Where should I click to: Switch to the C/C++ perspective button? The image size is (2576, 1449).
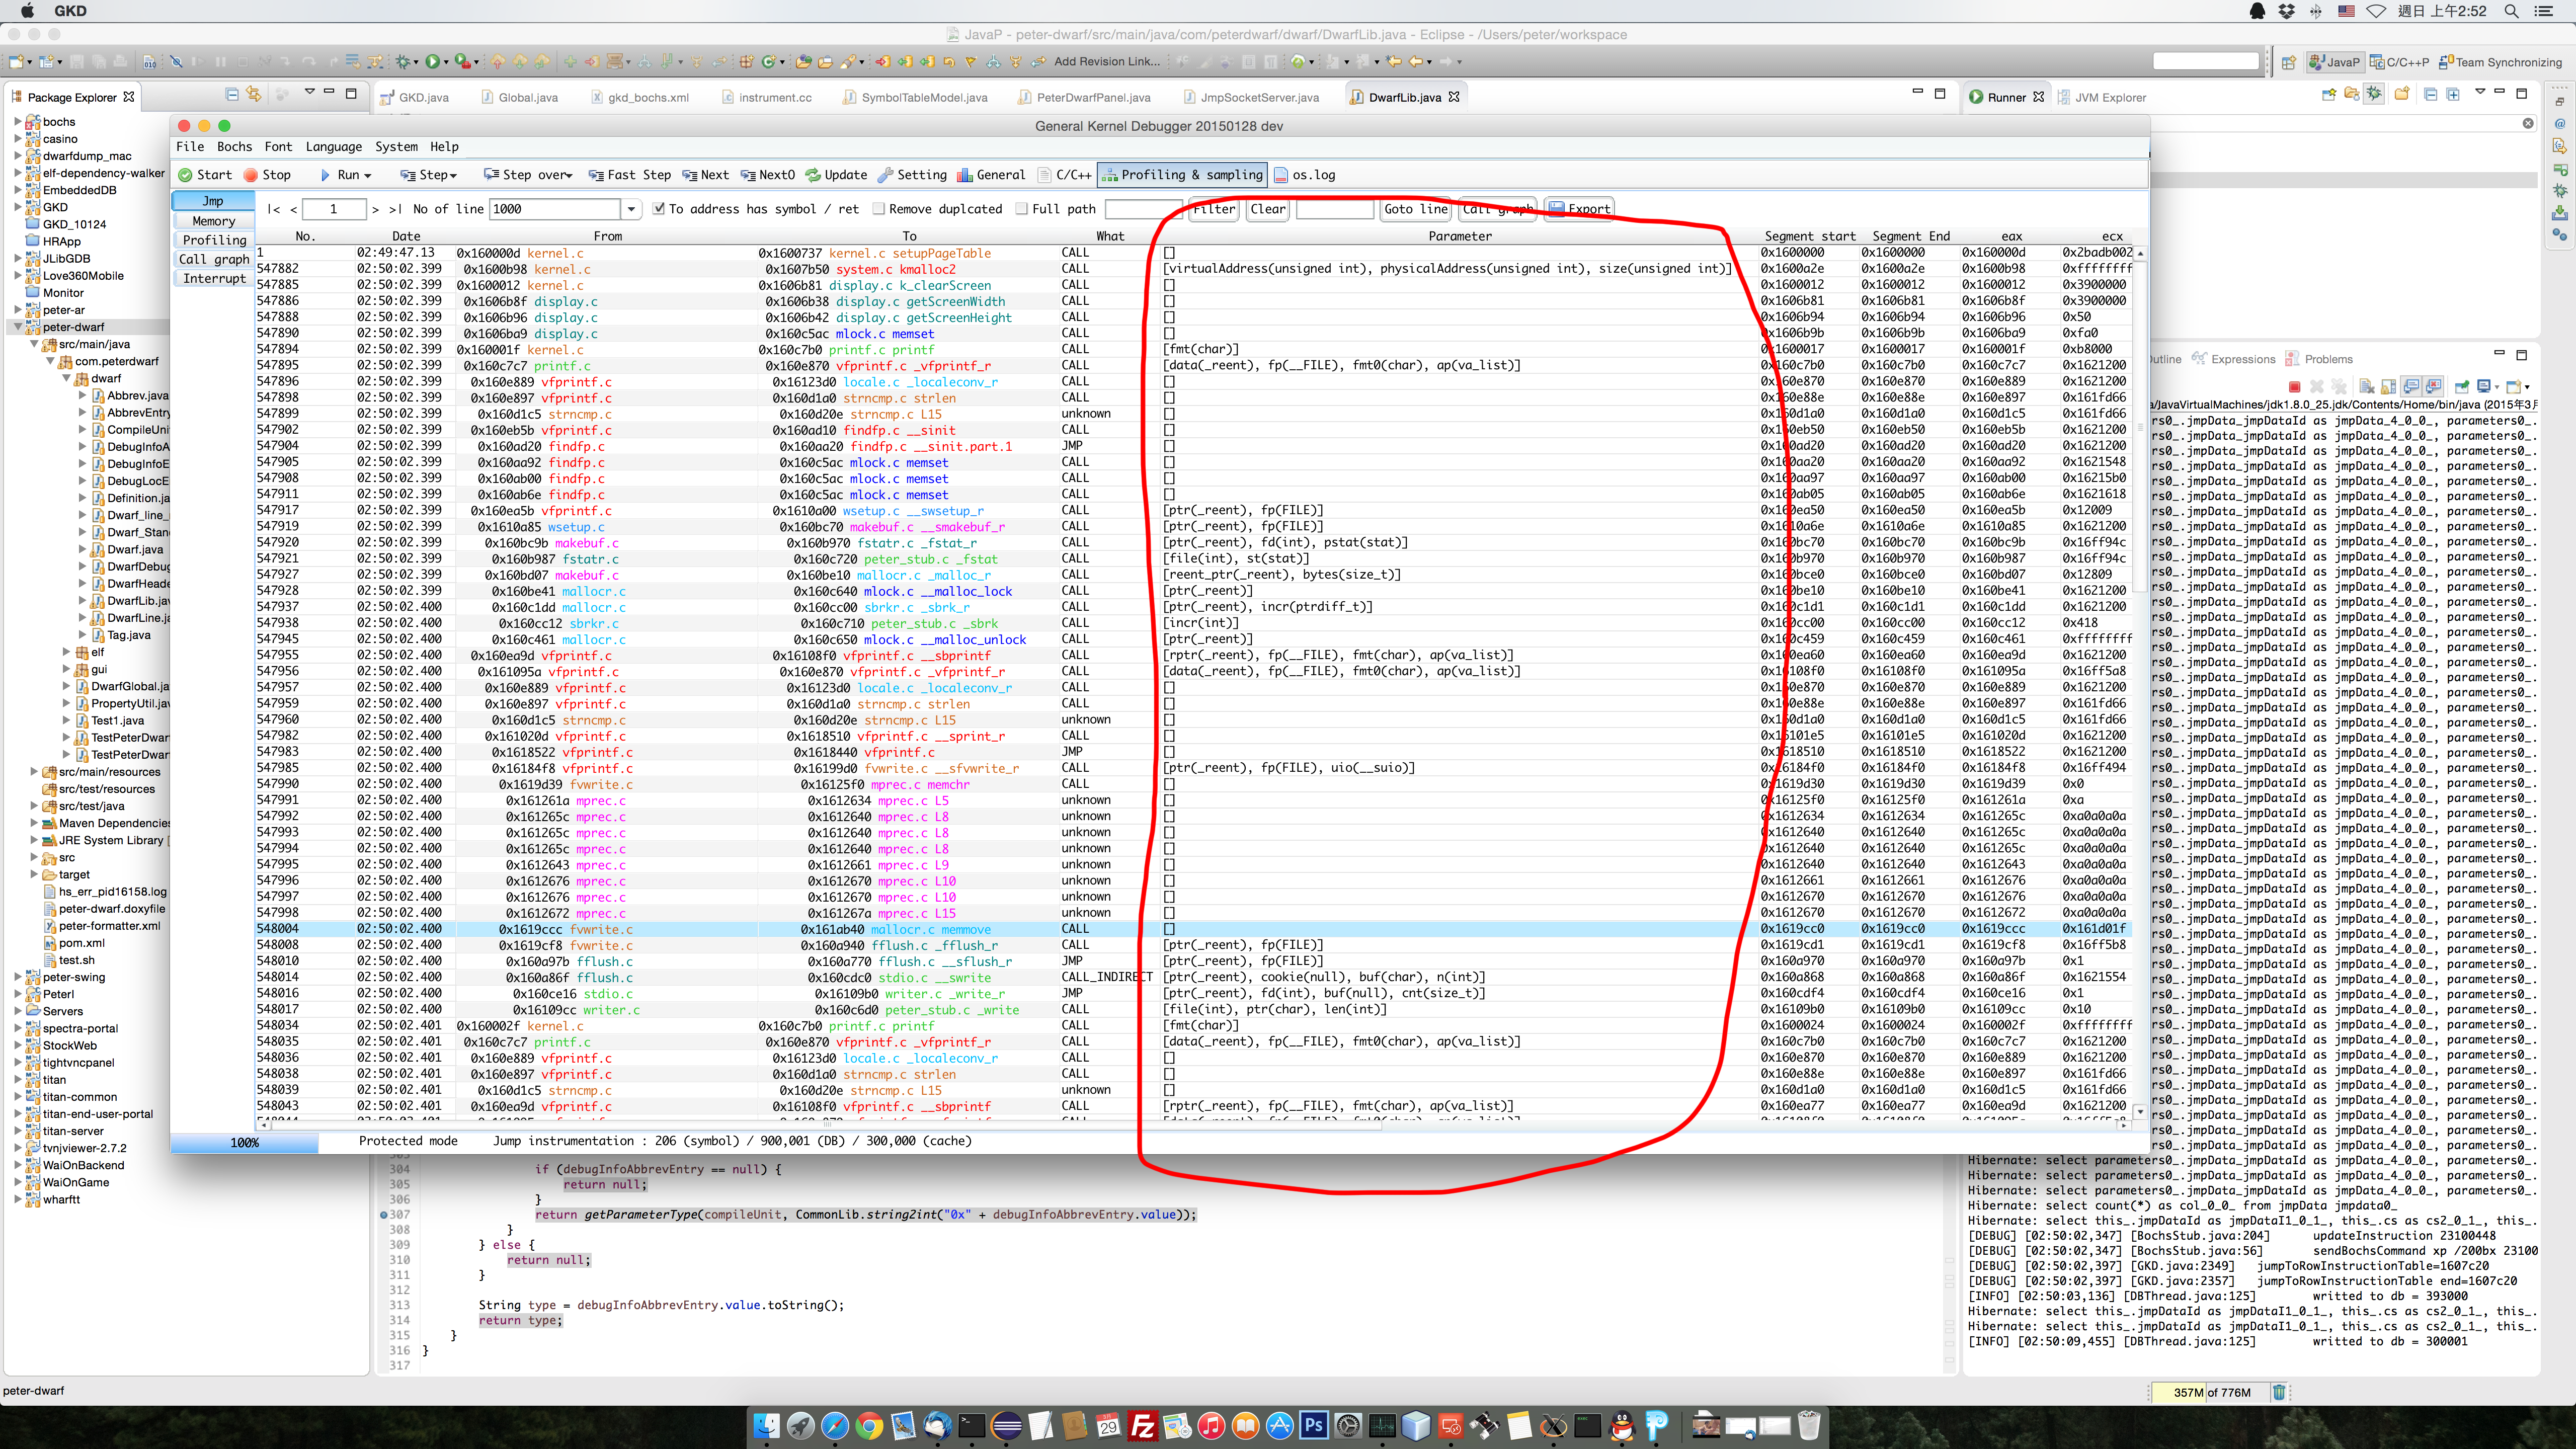[x=2399, y=62]
